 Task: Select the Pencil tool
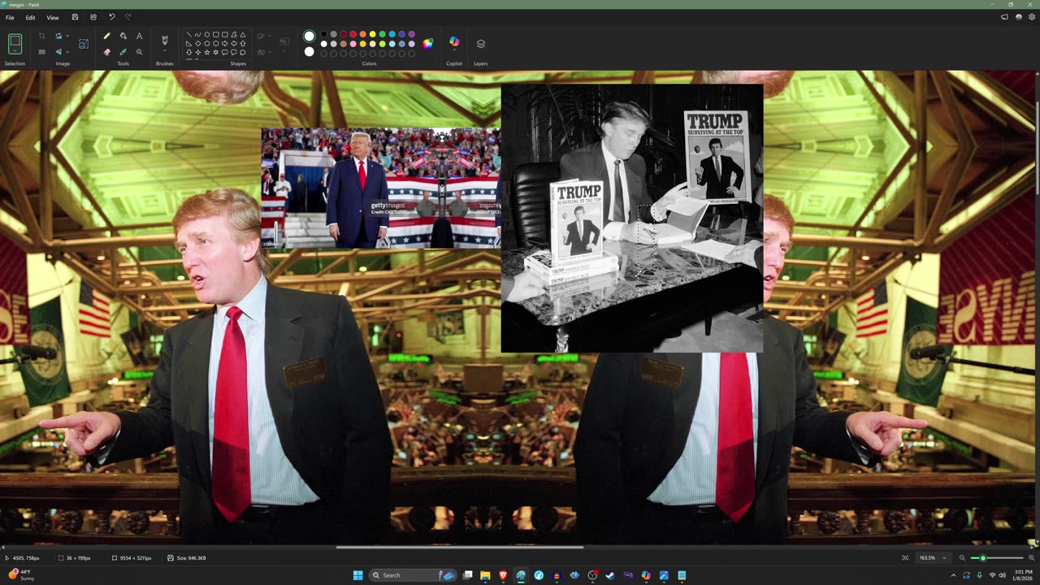pyautogui.click(x=106, y=36)
